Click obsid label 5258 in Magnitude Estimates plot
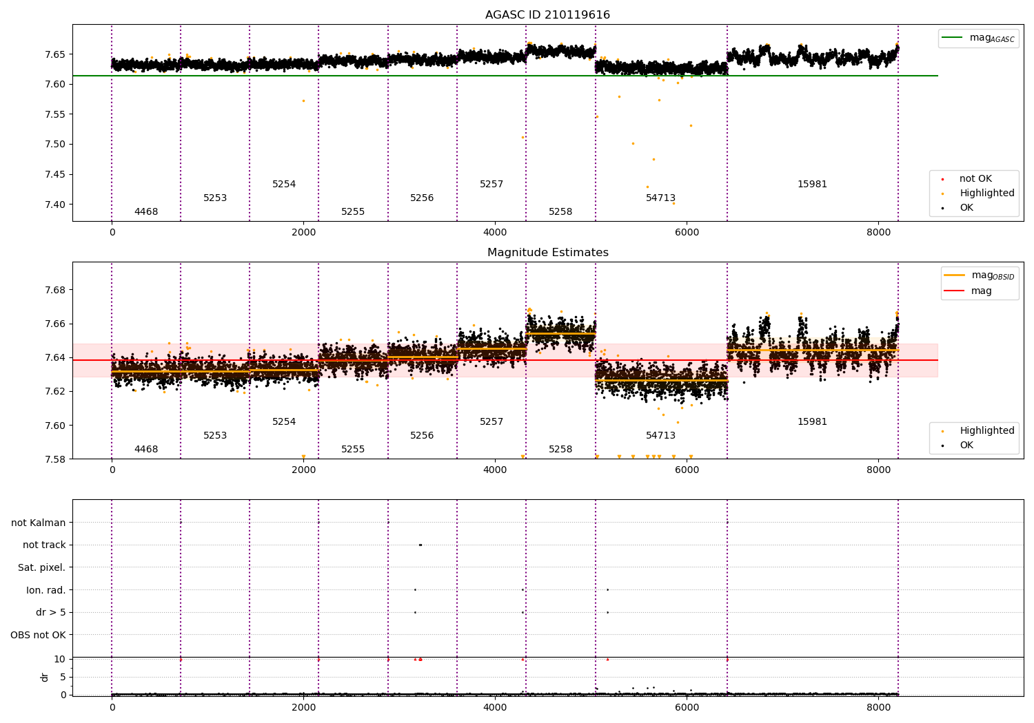This screenshot has width=1034, height=723. point(560,449)
